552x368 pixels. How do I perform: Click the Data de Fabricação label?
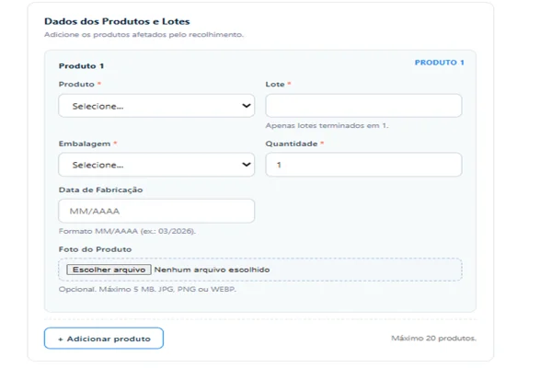pos(100,190)
